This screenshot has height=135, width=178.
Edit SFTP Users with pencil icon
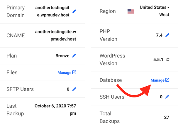[74, 89]
